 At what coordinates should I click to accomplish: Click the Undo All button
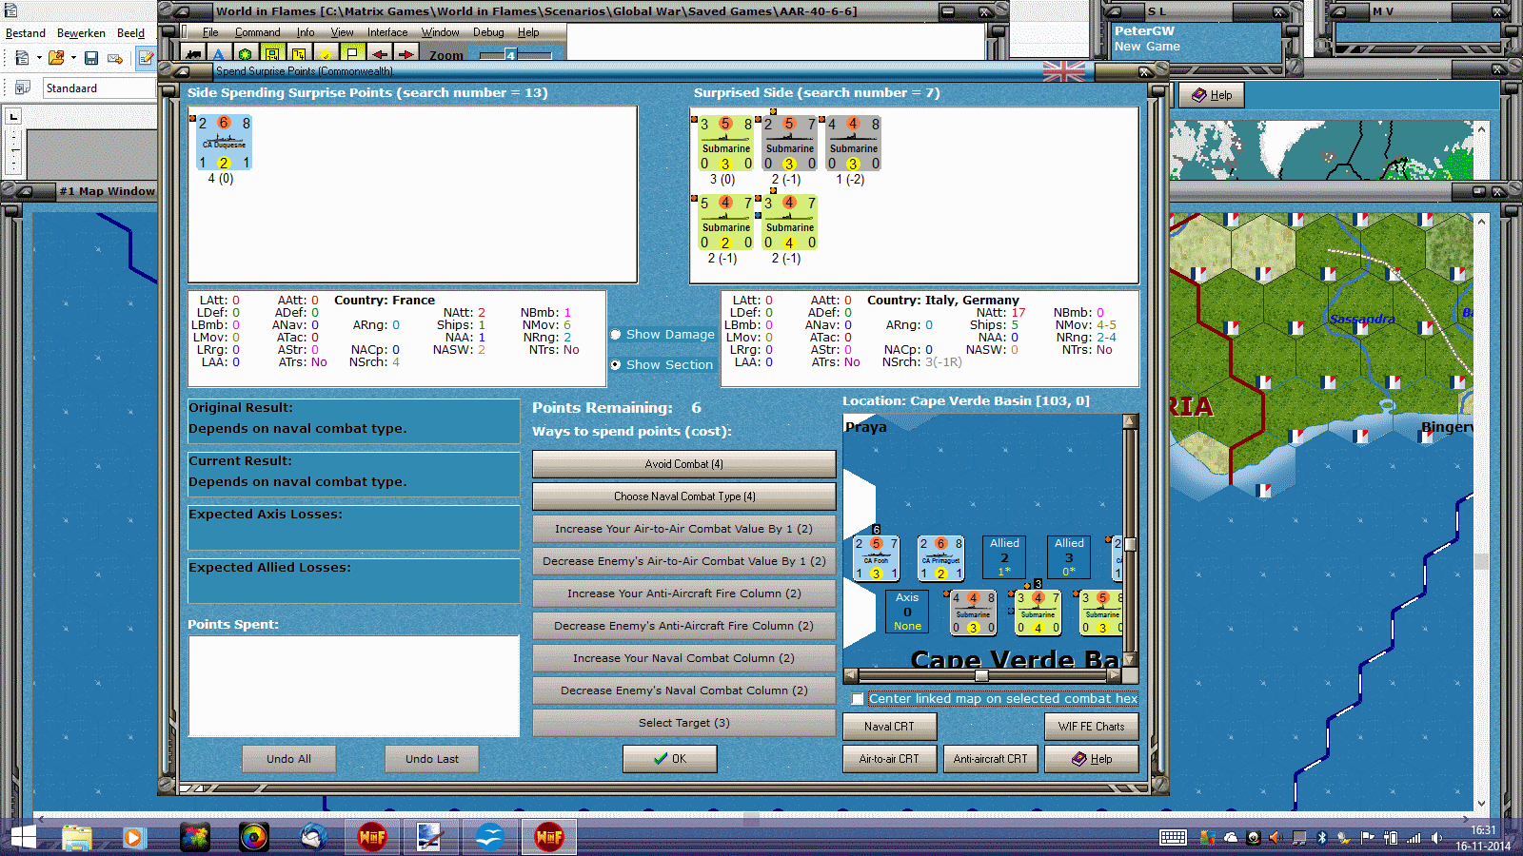click(x=288, y=759)
